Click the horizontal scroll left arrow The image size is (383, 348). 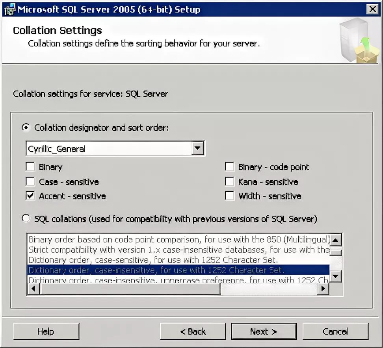coord(33,289)
